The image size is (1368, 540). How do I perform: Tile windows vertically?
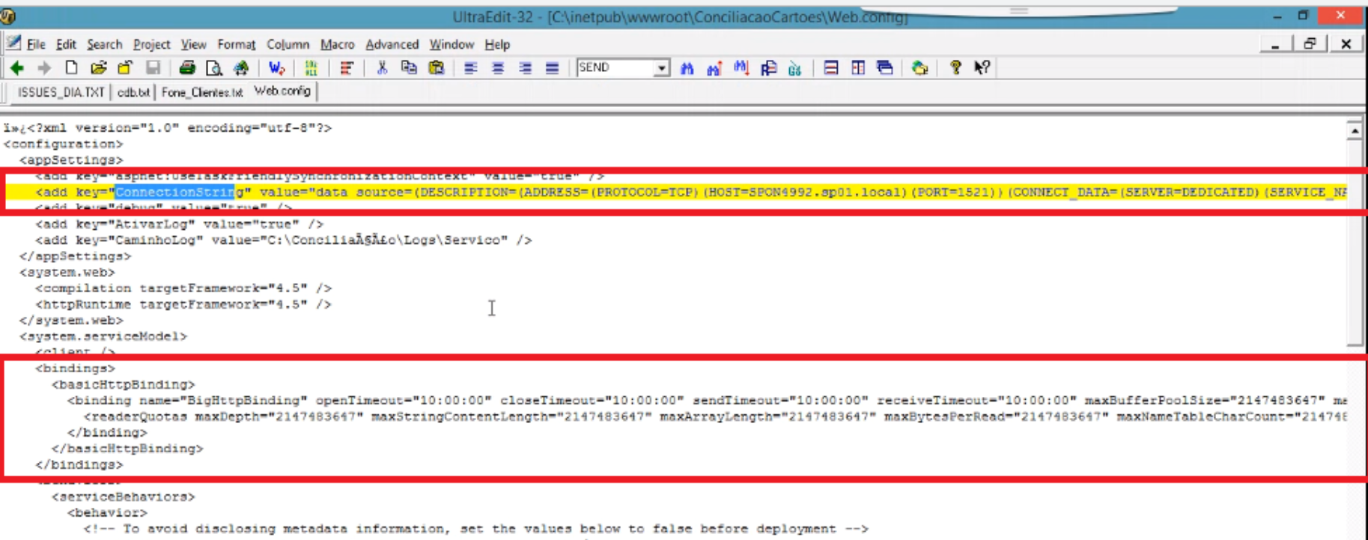click(858, 68)
